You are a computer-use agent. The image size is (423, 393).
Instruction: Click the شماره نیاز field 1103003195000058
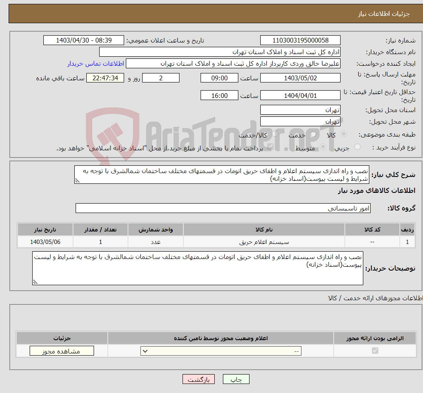(300, 40)
